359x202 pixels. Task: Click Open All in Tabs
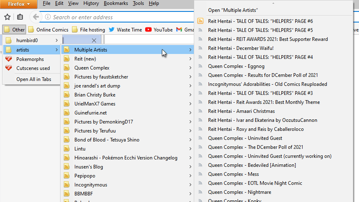point(34,79)
